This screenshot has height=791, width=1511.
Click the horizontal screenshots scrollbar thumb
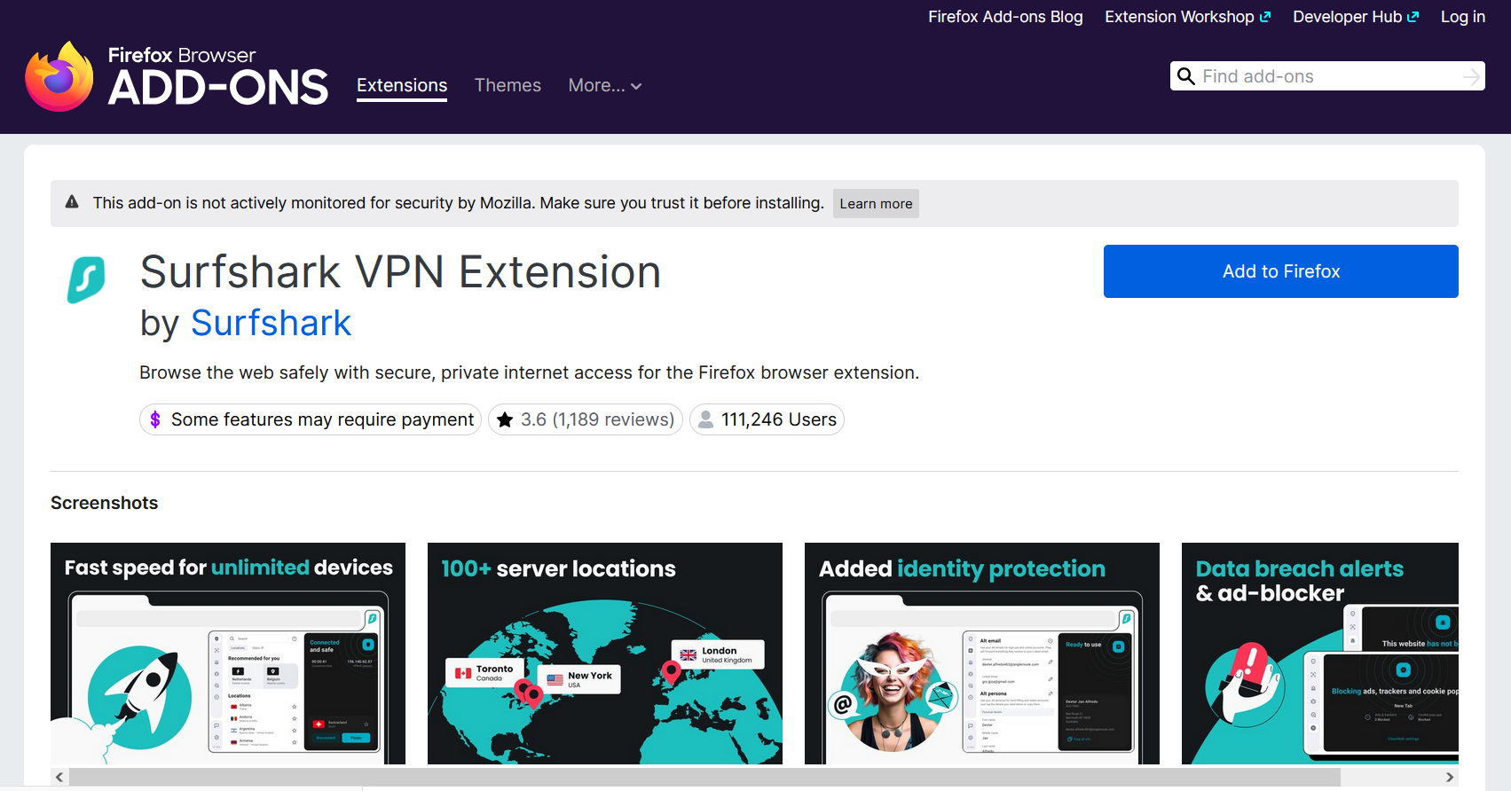point(704,777)
